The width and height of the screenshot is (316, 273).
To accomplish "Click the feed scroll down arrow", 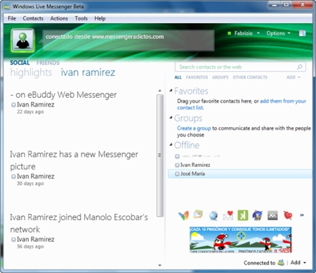I will coord(160,265).
